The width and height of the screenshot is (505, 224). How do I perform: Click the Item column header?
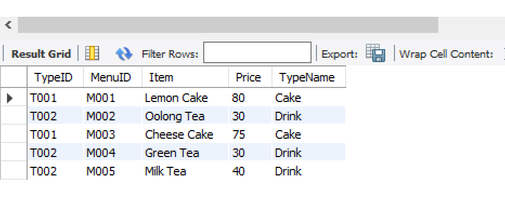185,77
